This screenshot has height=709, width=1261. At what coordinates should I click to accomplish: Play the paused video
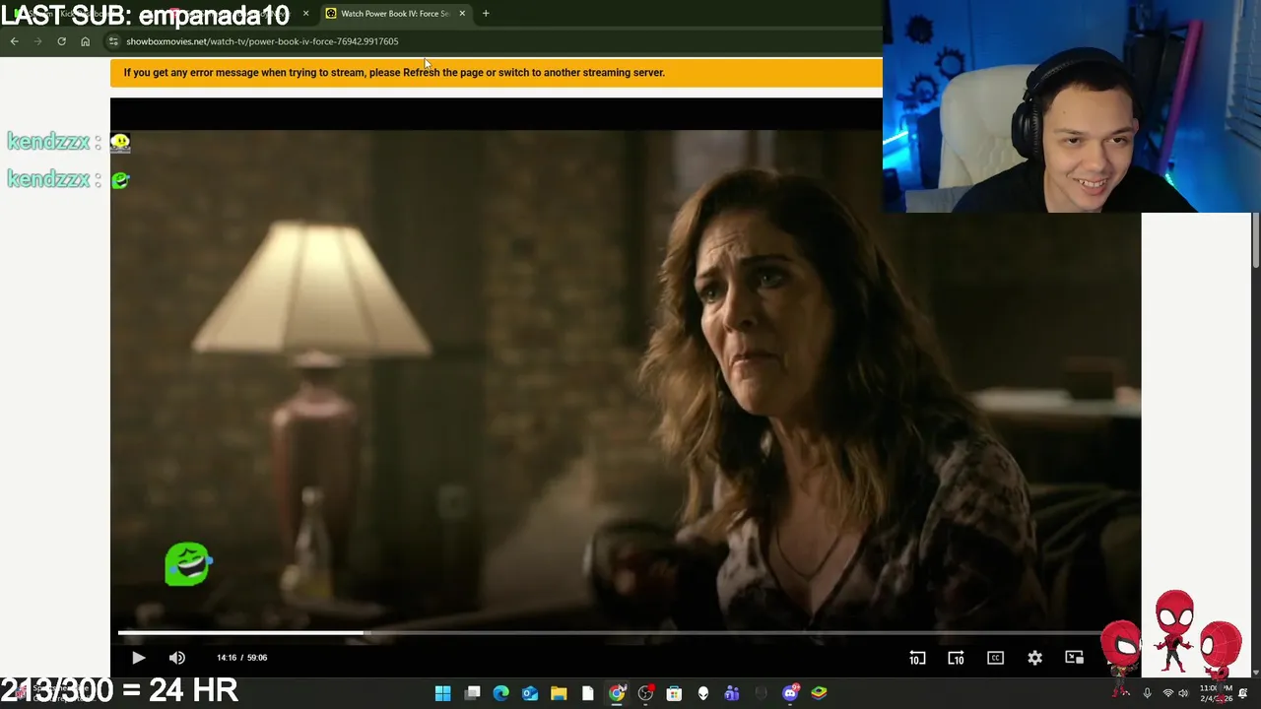138,658
